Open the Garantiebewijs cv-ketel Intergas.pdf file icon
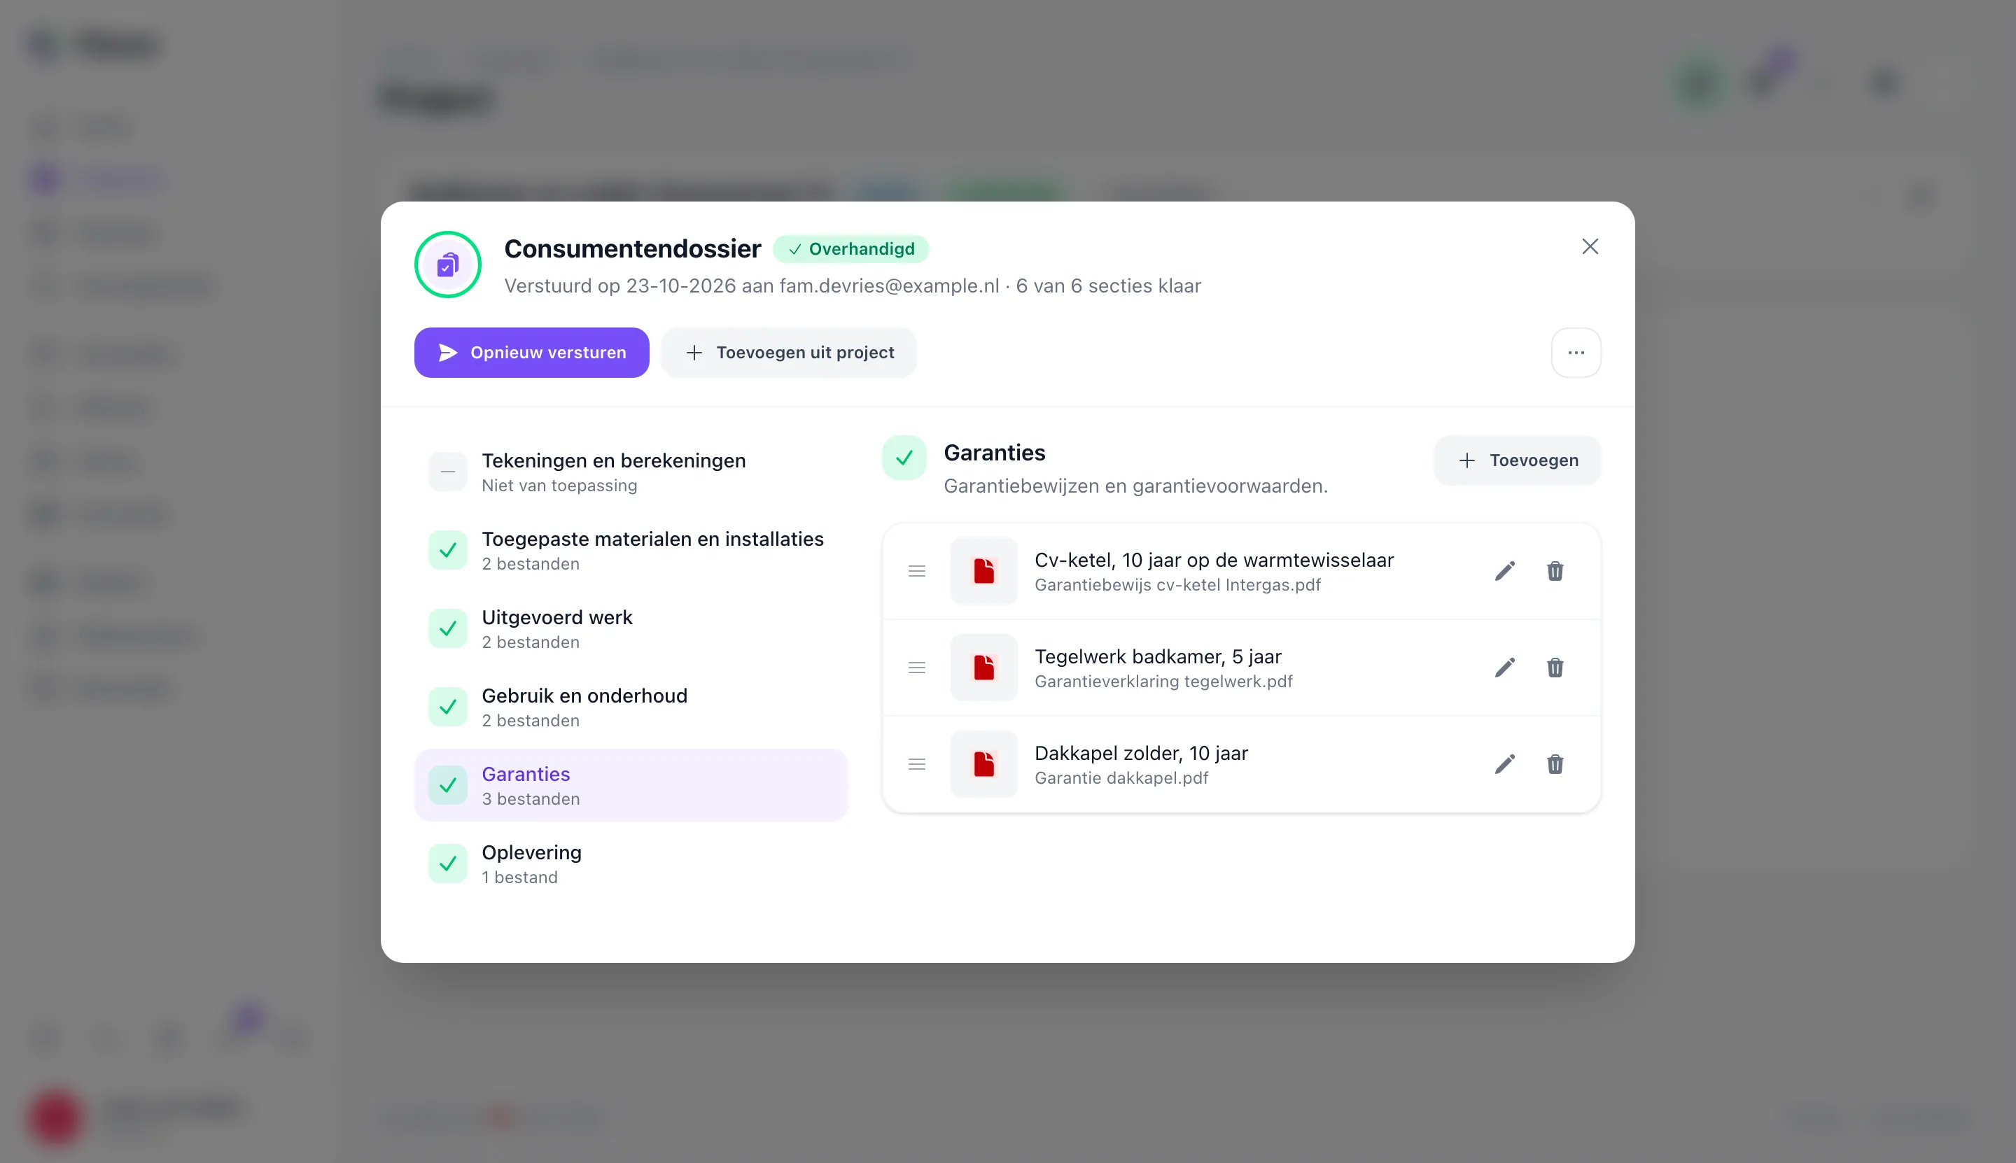The width and height of the screenshot is (2016, 1163). coord(983,571)
